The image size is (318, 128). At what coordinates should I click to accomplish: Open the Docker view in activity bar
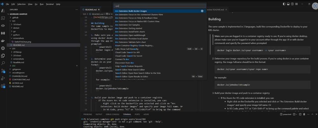tap(3, 40)
